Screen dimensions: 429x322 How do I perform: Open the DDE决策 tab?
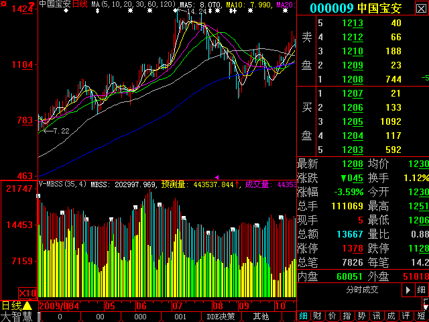point(221,317)
